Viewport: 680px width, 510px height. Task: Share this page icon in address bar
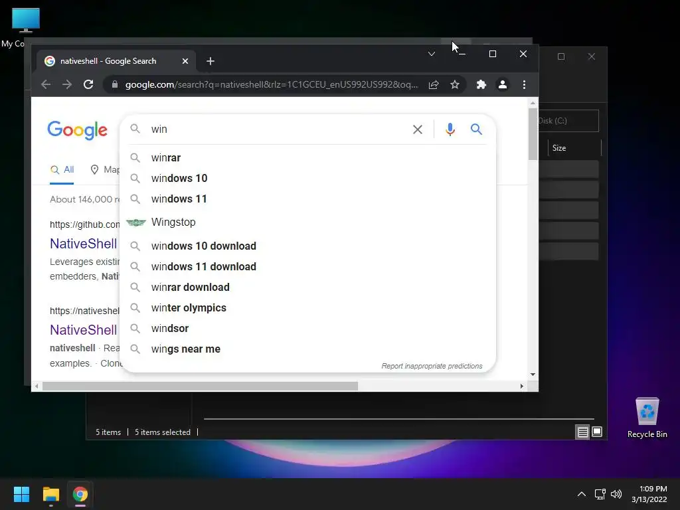pos(434,84)
